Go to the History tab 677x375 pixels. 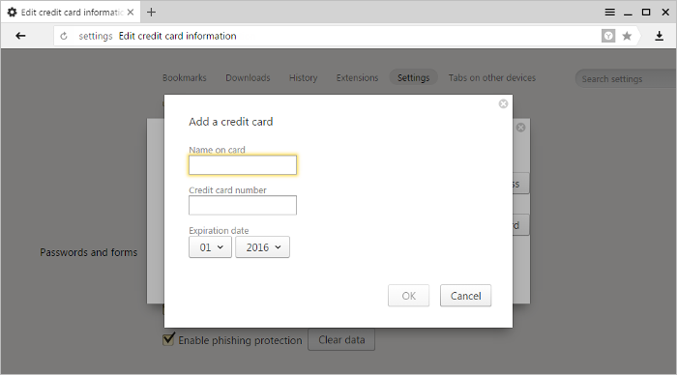coord(303,77)
